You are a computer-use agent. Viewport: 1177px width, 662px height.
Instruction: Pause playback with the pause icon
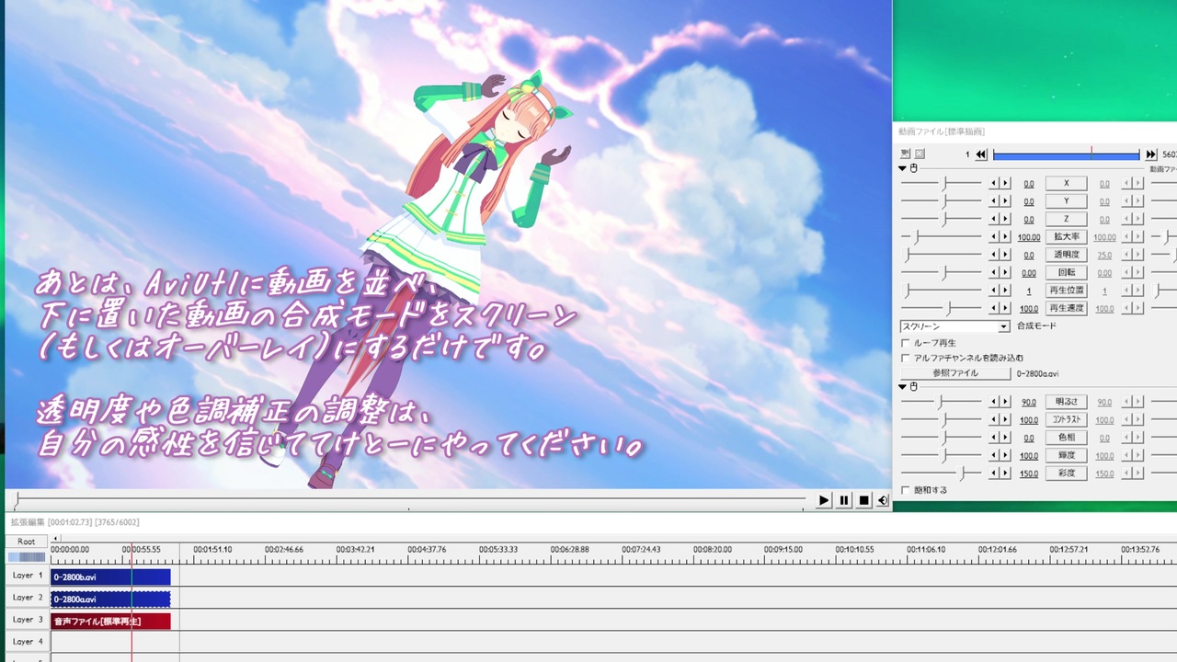(x=844, y=500)
